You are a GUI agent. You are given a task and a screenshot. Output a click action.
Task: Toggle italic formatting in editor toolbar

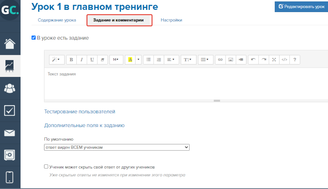[82, 60]
